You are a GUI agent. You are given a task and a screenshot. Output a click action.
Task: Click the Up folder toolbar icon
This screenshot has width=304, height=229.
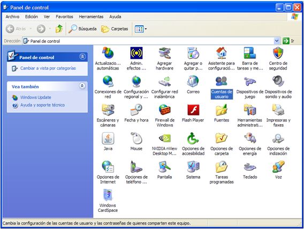[x=59, y=29]
